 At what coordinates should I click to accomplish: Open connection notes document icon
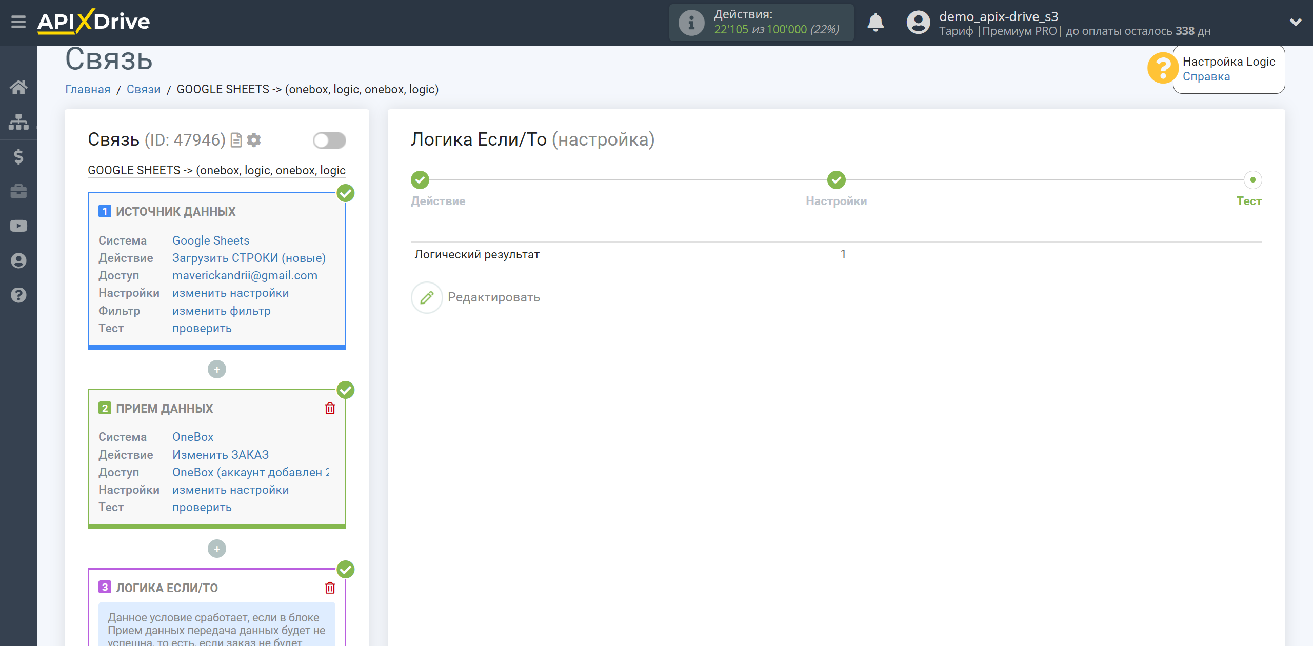point(236,140)
